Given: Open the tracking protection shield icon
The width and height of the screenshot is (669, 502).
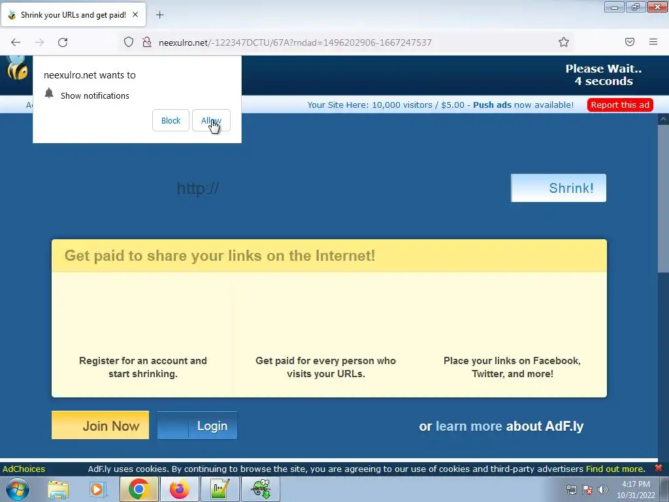Looking at the screenshot, I should click(129, 42).
